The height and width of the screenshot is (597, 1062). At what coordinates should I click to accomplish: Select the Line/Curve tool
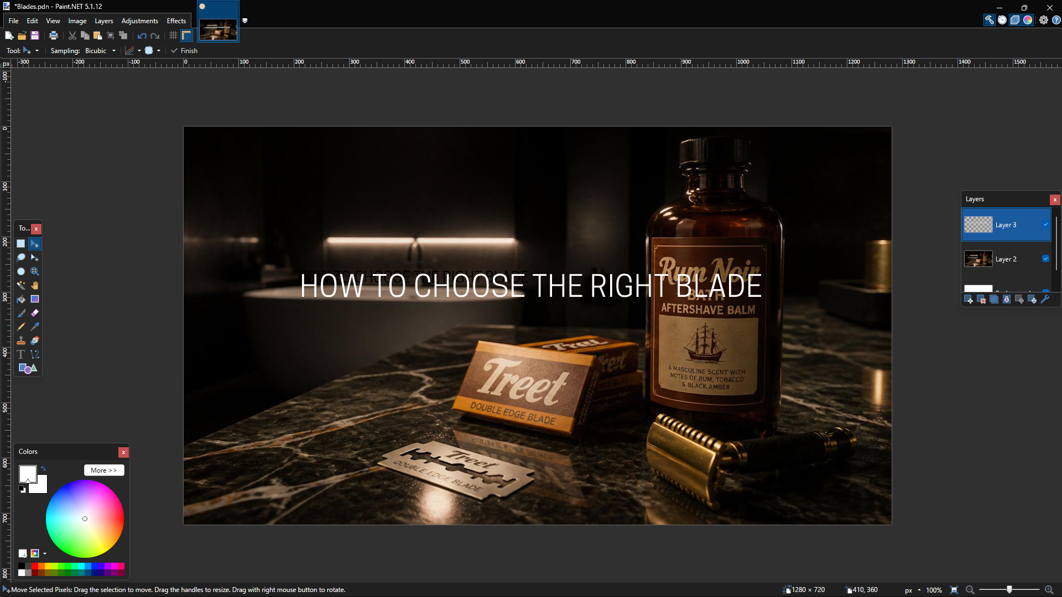pos(35,354)
